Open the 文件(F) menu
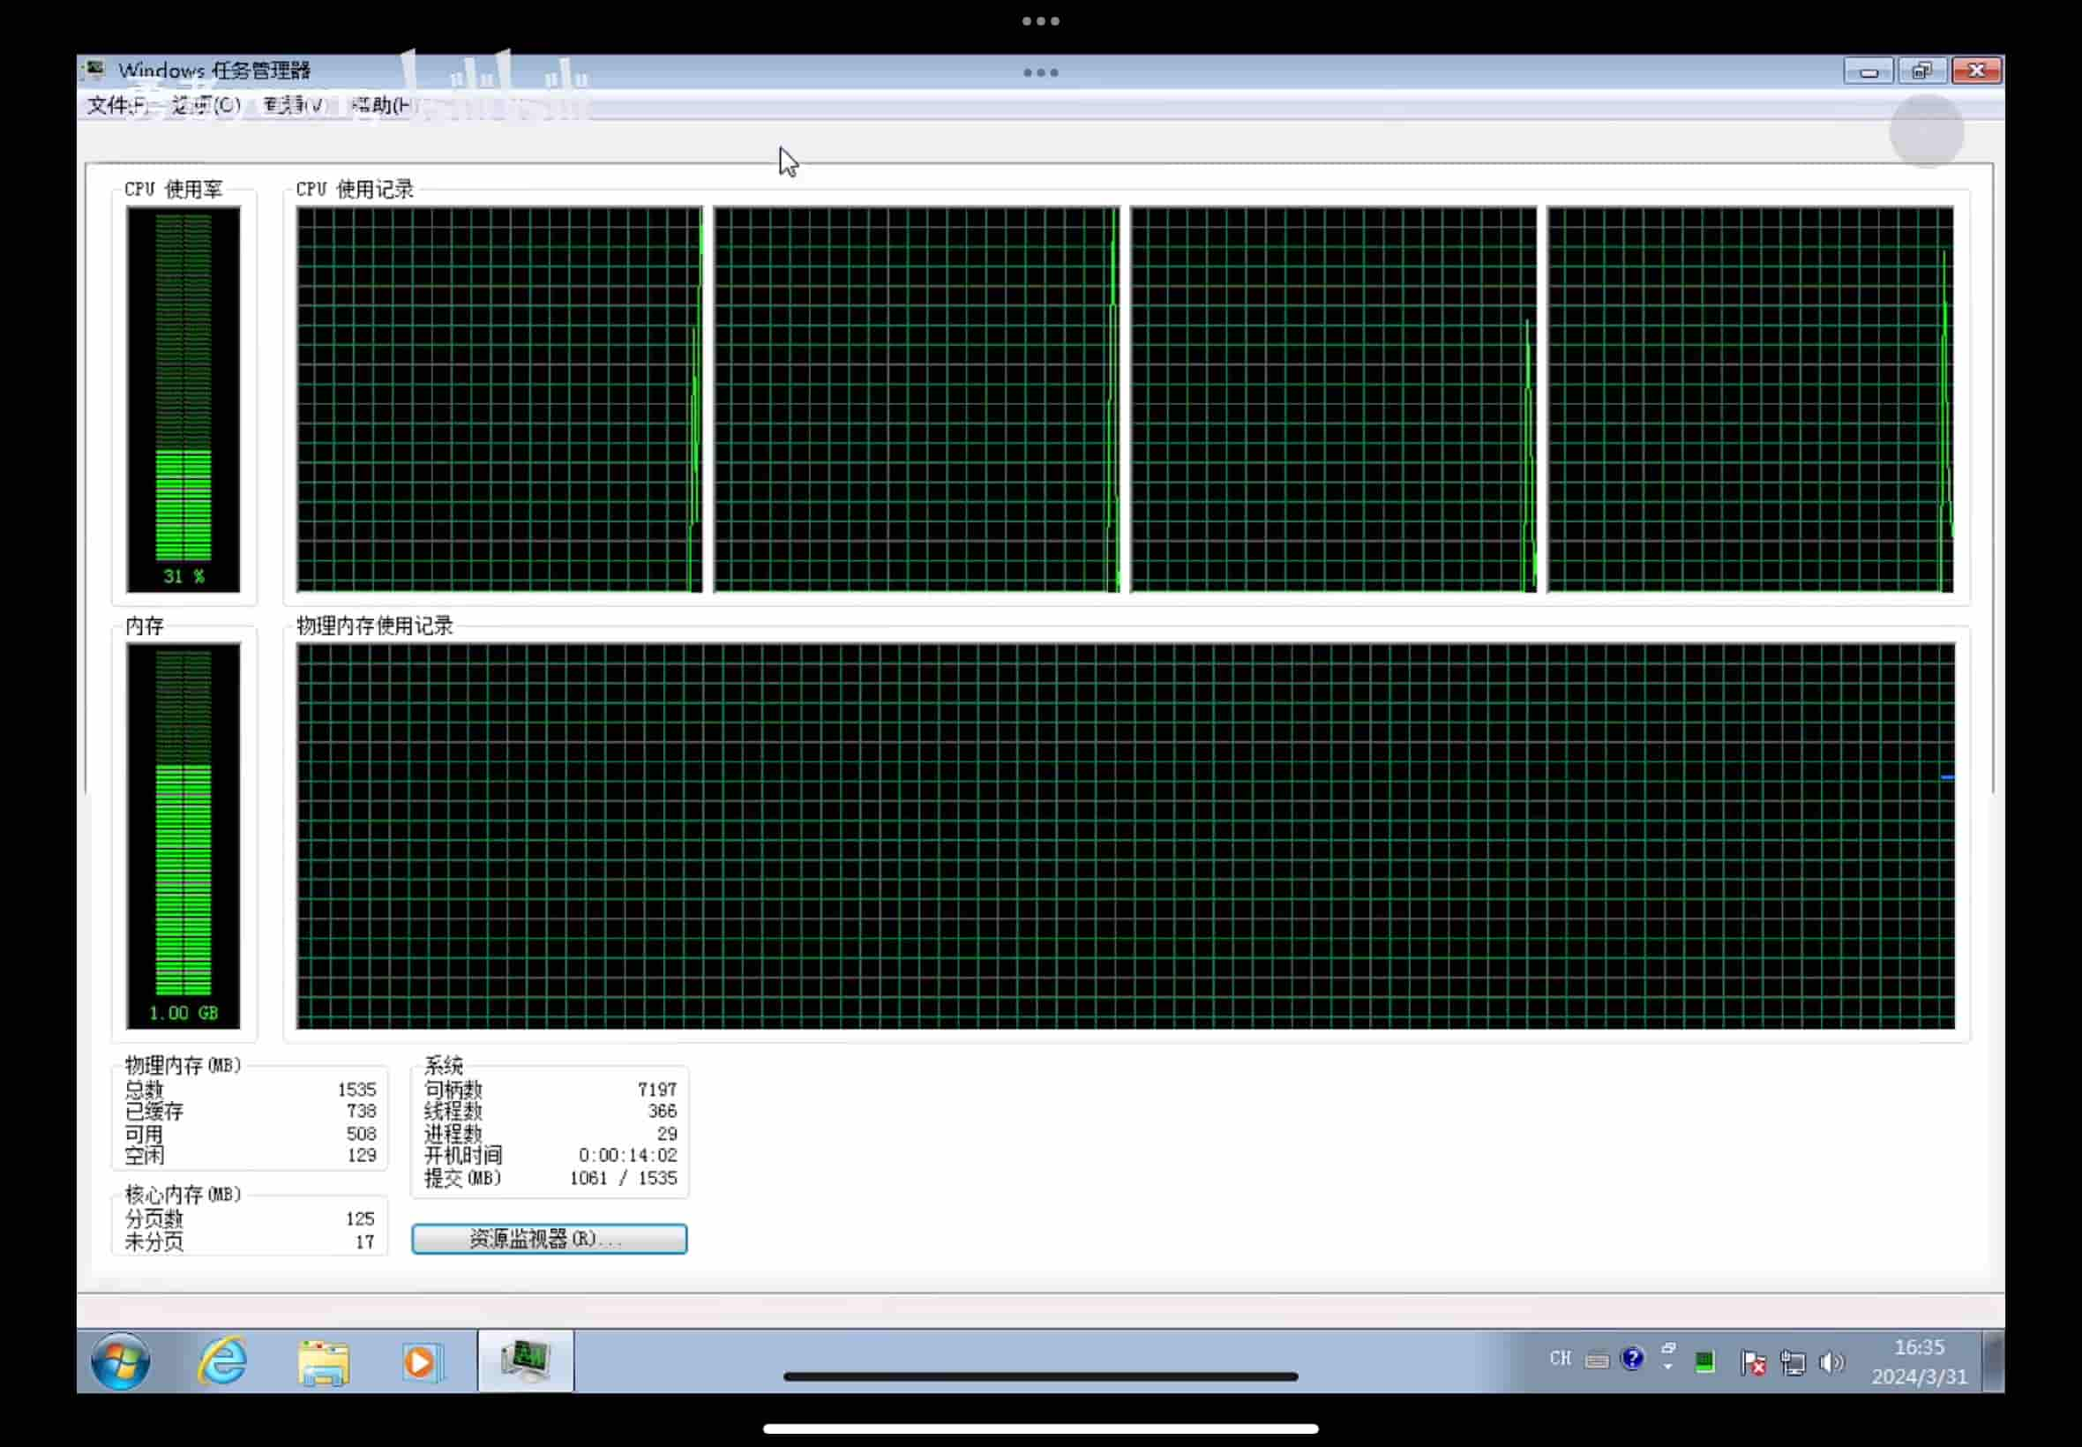Image resolution: width=2082 pixels, height=1447 pixels. tap(117, 105)
